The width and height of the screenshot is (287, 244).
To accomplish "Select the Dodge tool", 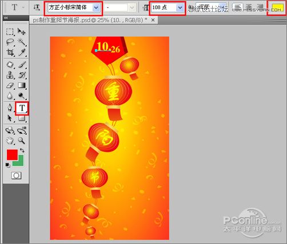I will coord(22,95).
